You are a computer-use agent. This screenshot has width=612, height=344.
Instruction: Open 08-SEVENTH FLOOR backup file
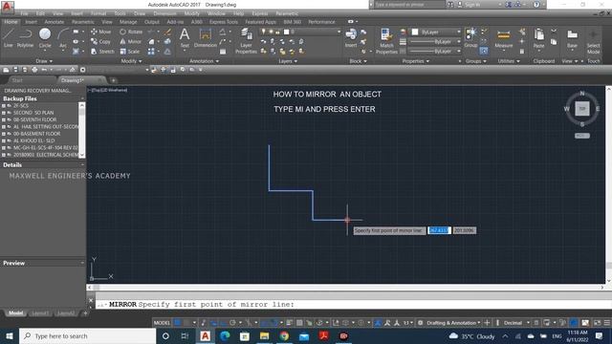tap(35, 119)
